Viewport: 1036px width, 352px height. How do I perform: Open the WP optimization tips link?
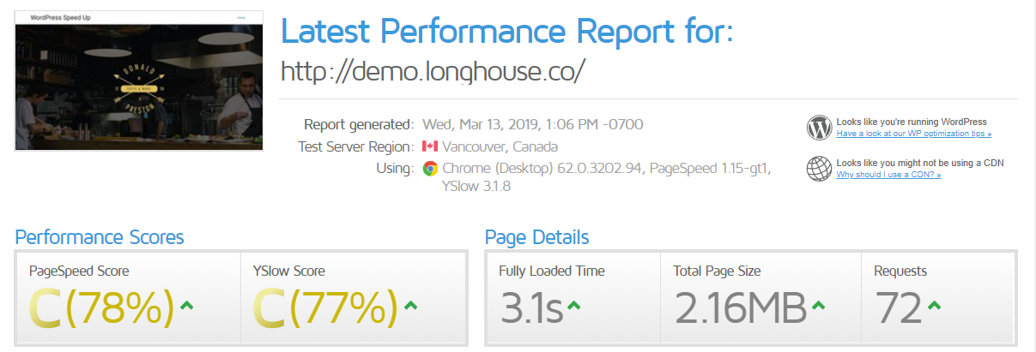(914, 134)
